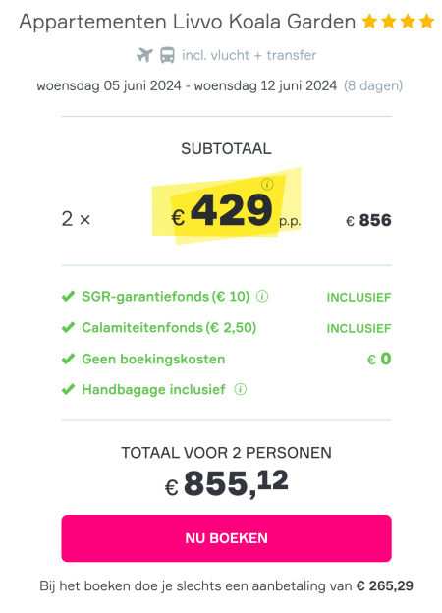Click the airplane flight icon
Image resolution: width=442 pixels, height=613 pixels.
144,55
